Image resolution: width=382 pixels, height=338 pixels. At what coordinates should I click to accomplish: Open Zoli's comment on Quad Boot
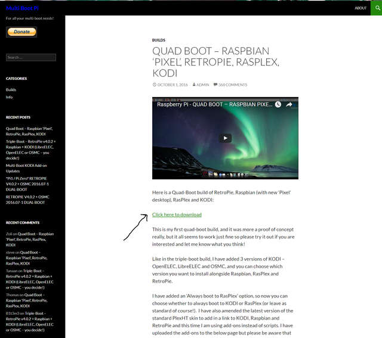click(x=30, y=240)
